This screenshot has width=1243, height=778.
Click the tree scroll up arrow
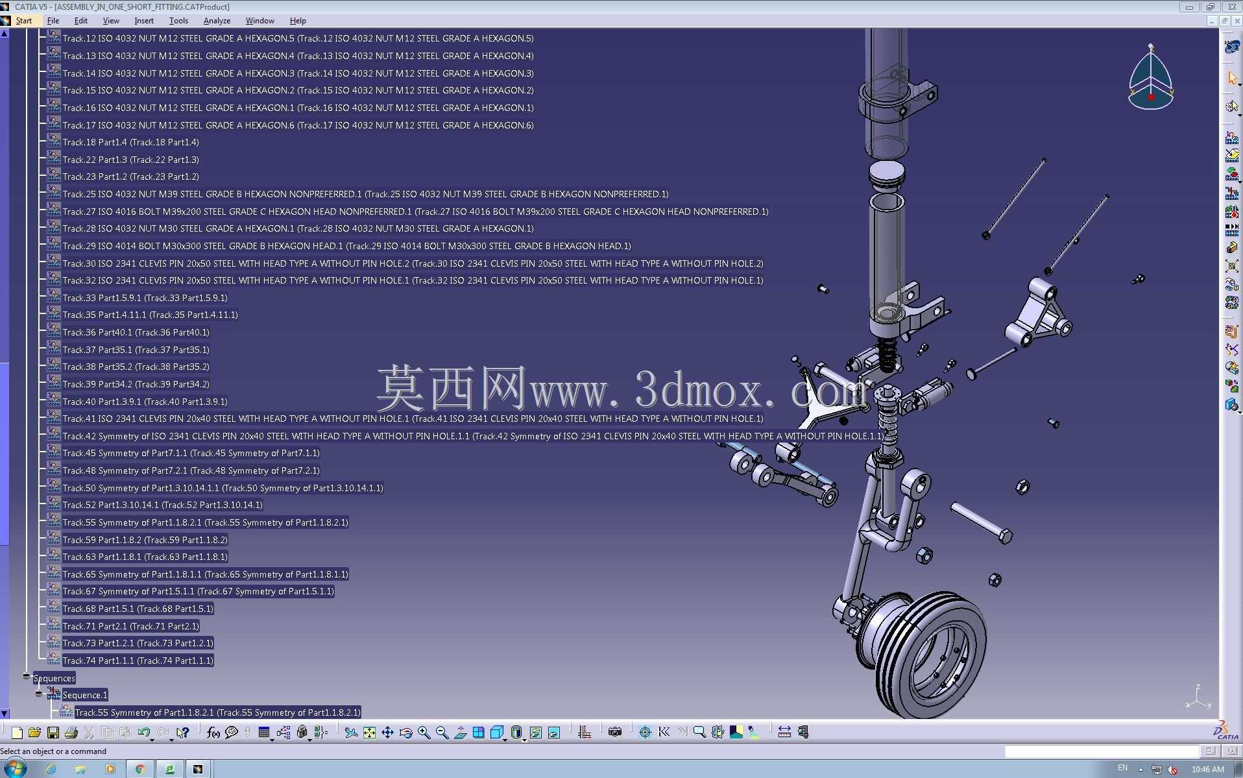tap(5, 33)
